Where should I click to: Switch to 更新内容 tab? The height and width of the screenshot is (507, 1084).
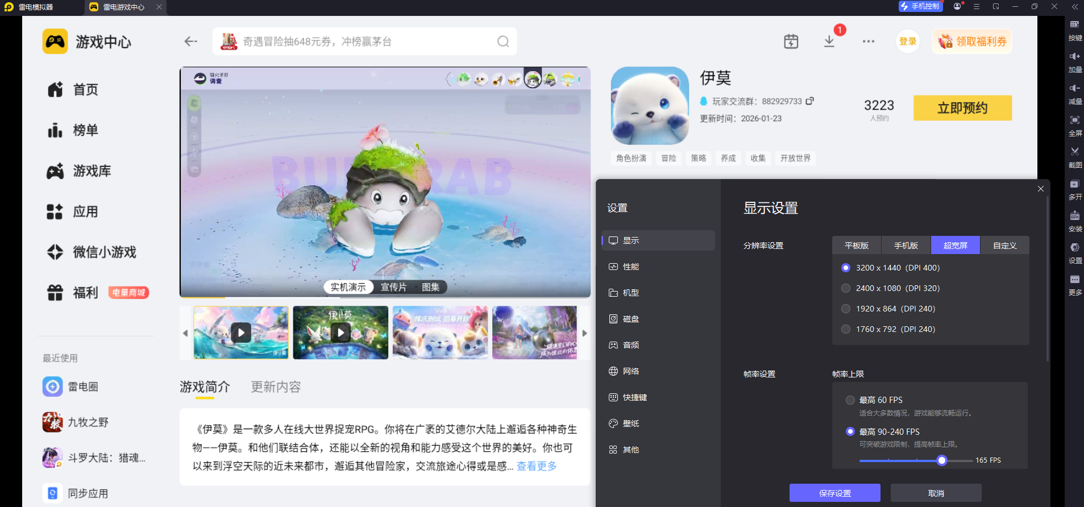click(276, 387)
